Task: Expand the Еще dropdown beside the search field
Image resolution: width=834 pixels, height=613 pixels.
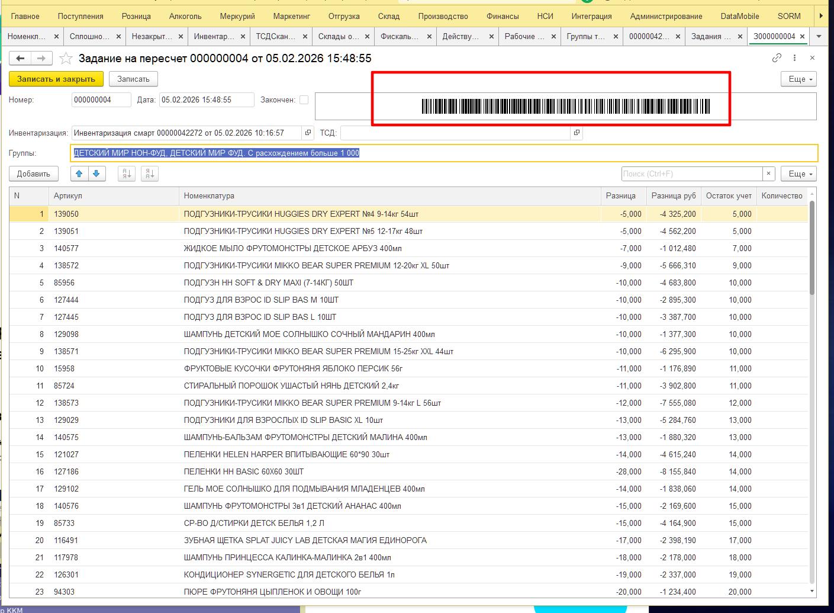Action: (x=798, y=174)
